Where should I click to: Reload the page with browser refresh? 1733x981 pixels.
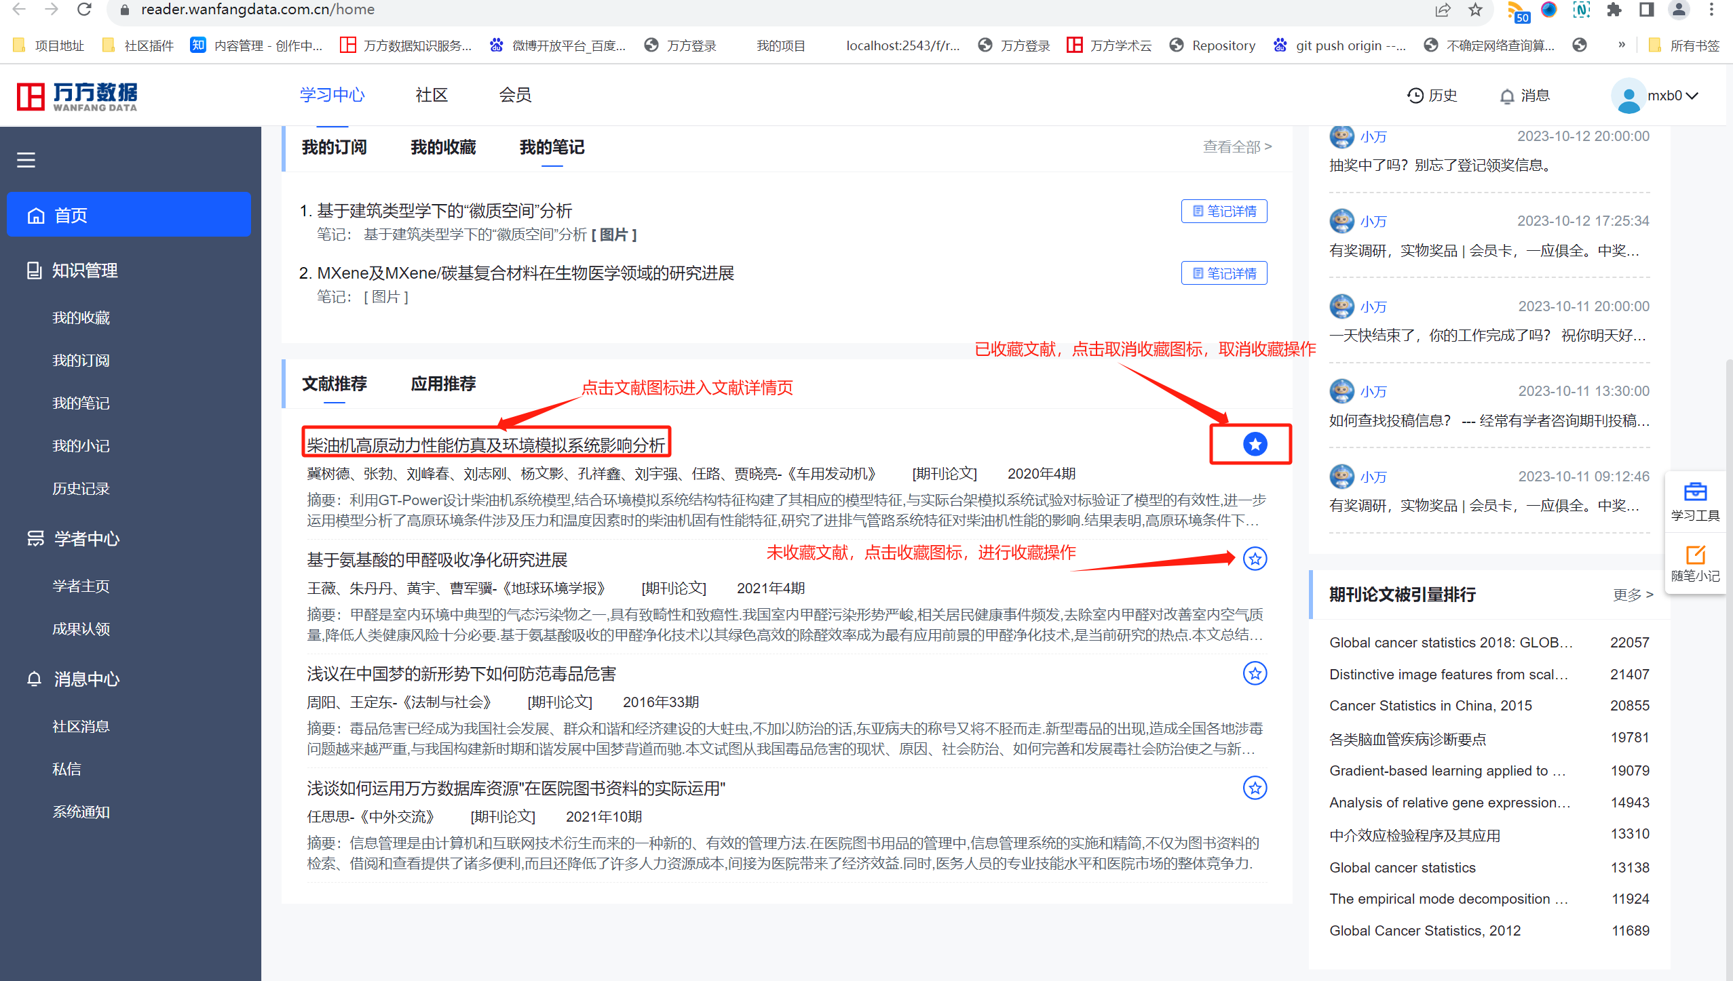(84, 9)
